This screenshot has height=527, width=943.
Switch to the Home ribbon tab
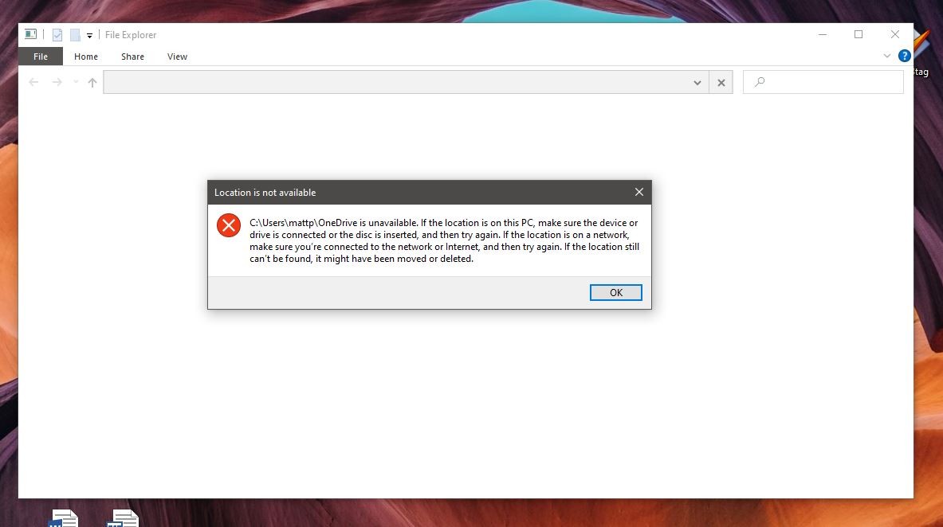[x=86, y=57]
